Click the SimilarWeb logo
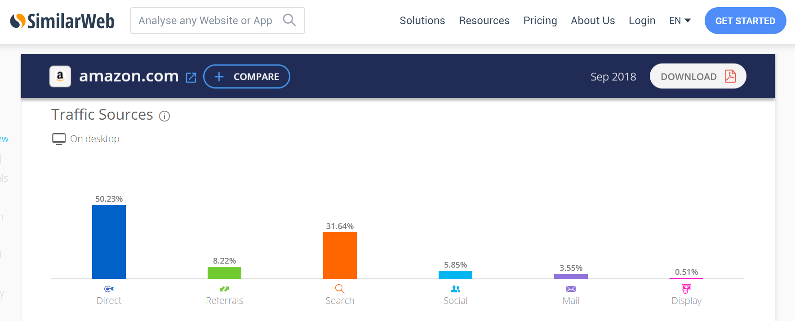This screenshot has width=795, height=321. coord(62,21)
